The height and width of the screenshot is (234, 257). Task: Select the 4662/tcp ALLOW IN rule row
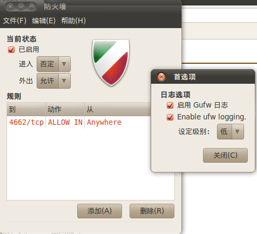pyautogui.click(x=79, y=123)
